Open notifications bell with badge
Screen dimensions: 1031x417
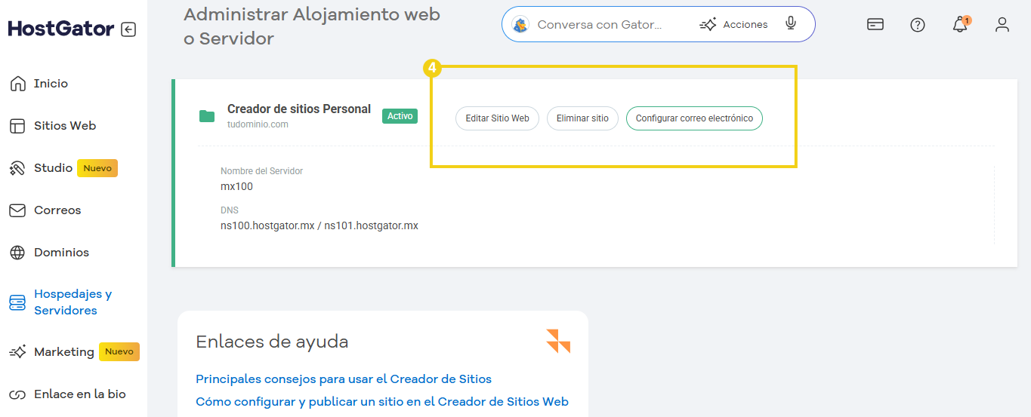tap(960, 24)
